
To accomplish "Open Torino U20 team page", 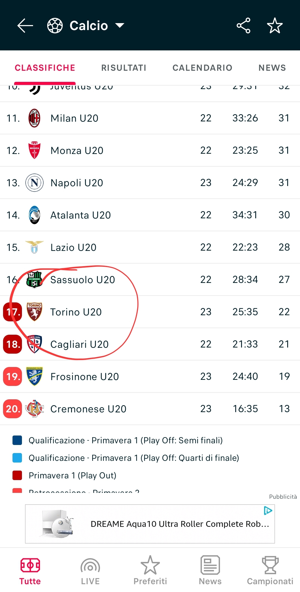I will point(76,312).
